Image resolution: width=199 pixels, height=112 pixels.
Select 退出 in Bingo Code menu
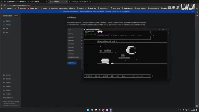pyautogui.click(x=123, y=76)
